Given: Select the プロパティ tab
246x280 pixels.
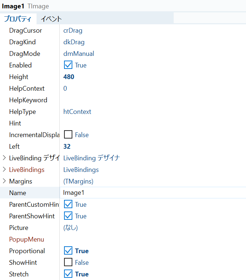Looking at the screenshot, I should coord(17,19).
